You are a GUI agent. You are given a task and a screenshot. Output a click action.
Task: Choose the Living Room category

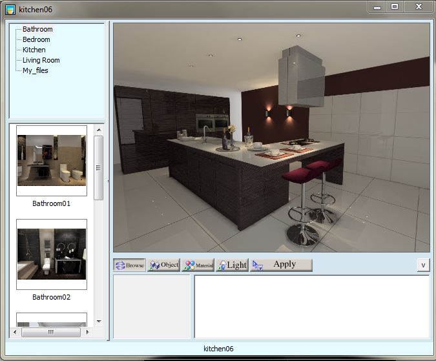(x=41, y=60)
